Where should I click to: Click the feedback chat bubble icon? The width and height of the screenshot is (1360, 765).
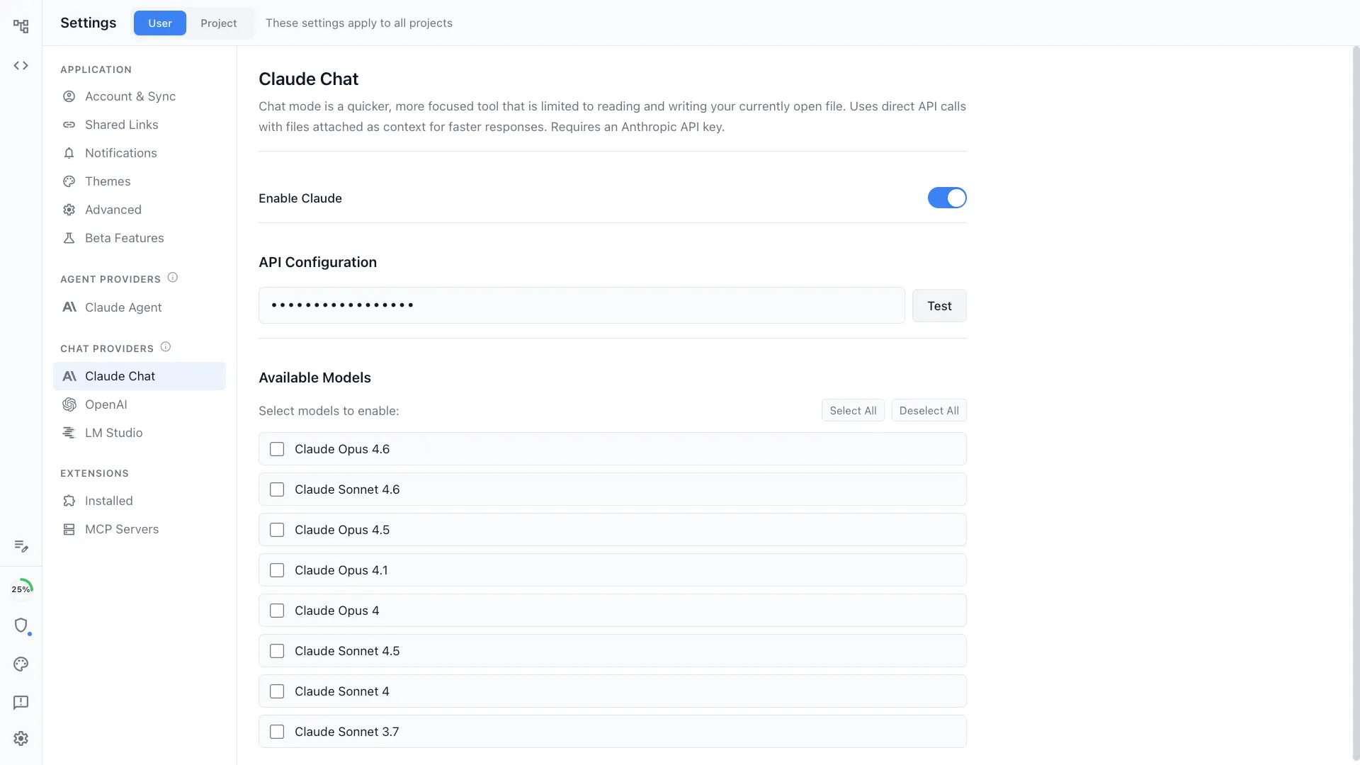tap(21, 702)
